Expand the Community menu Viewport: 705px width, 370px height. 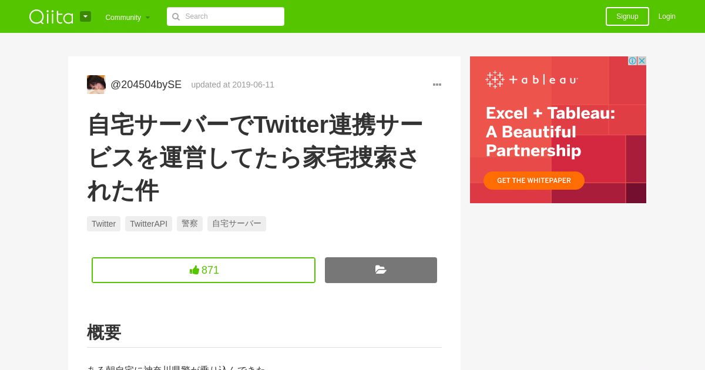[127, 17]
